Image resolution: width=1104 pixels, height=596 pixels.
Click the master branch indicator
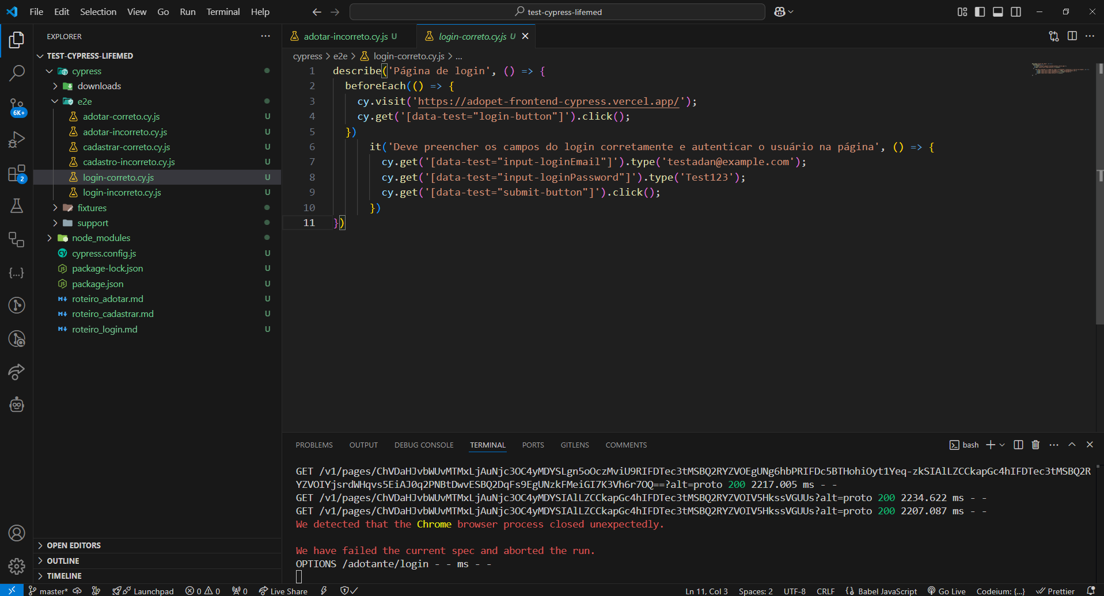(x=48, y=591)
